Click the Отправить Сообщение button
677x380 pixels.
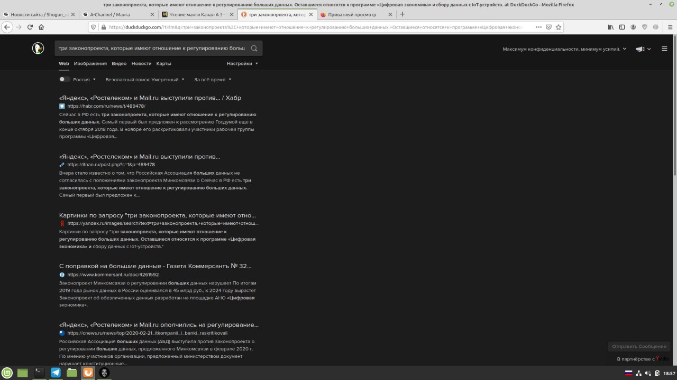point(639,346)
